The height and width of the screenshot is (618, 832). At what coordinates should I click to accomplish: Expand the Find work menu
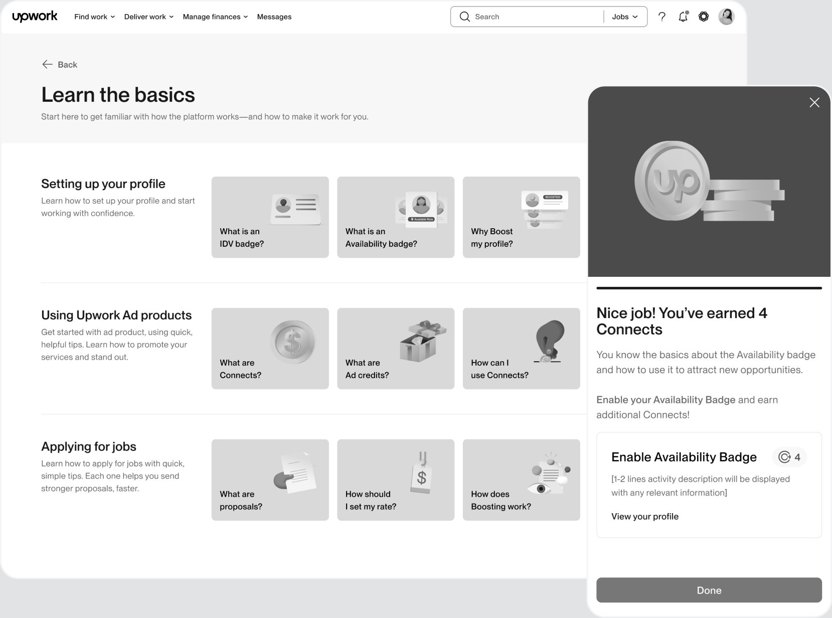[x=95, y=17]
